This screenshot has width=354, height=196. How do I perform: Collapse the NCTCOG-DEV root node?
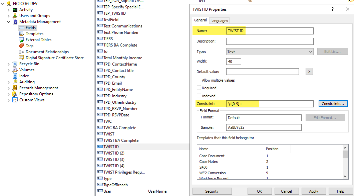click(x=2, y=4)
